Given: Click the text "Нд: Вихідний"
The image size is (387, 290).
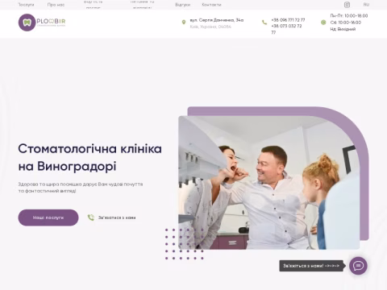Looking at the screenshot, I should tap(343, 29).
